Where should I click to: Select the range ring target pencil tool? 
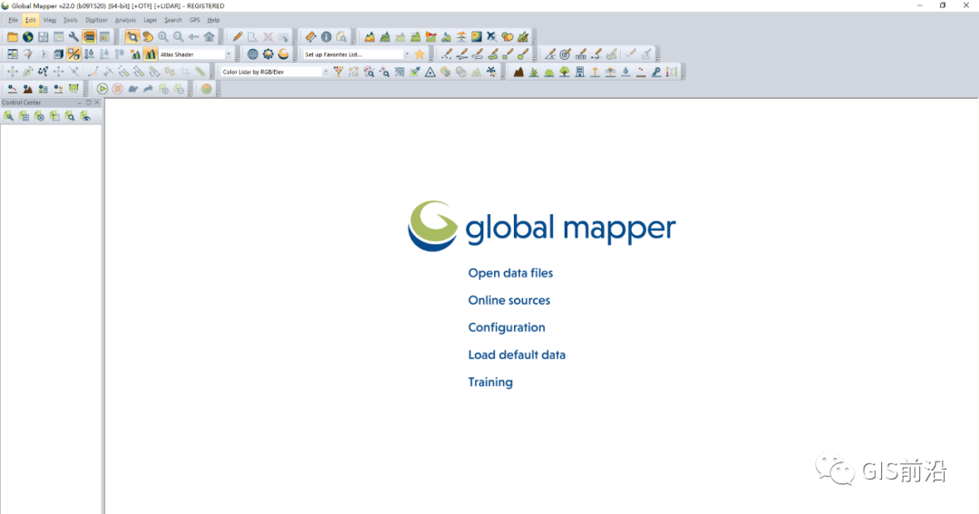(x=565, y=54)
